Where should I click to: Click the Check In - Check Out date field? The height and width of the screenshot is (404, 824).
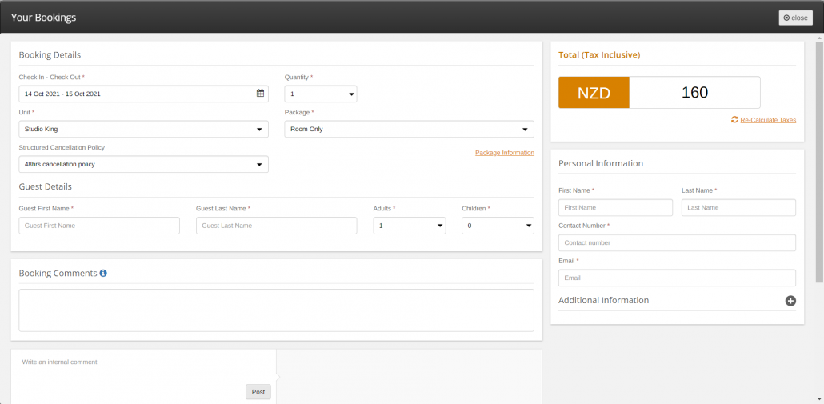click(x=143, y=94)
